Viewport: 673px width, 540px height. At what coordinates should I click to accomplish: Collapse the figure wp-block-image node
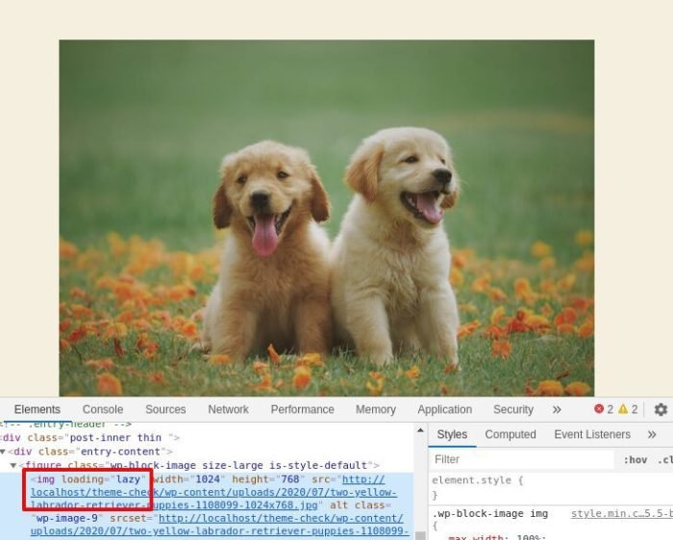pyautogui.click(x=13, y=465)
